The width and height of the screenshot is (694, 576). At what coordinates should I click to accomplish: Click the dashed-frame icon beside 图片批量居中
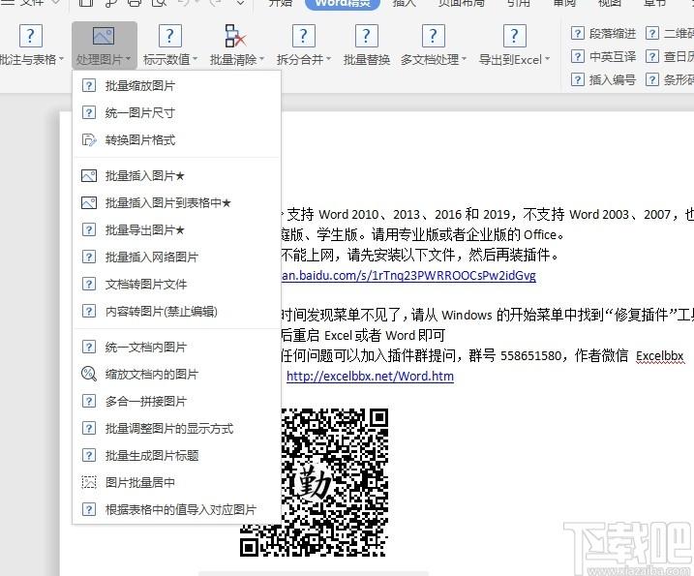[x=89, y=482]
